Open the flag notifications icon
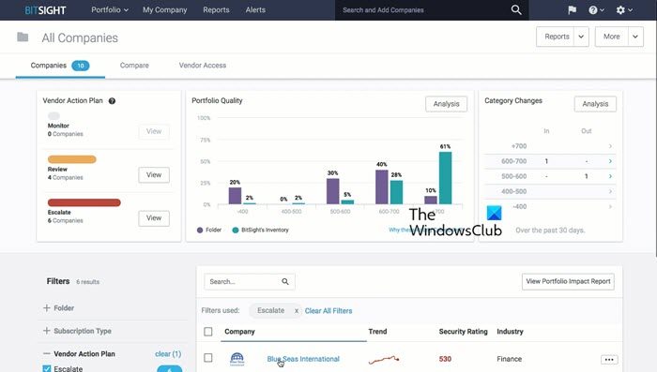Viewport: 657px width, 372px height. (x=572, y=10)
